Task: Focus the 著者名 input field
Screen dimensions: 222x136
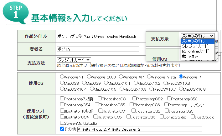Action: tap(98, 49)
